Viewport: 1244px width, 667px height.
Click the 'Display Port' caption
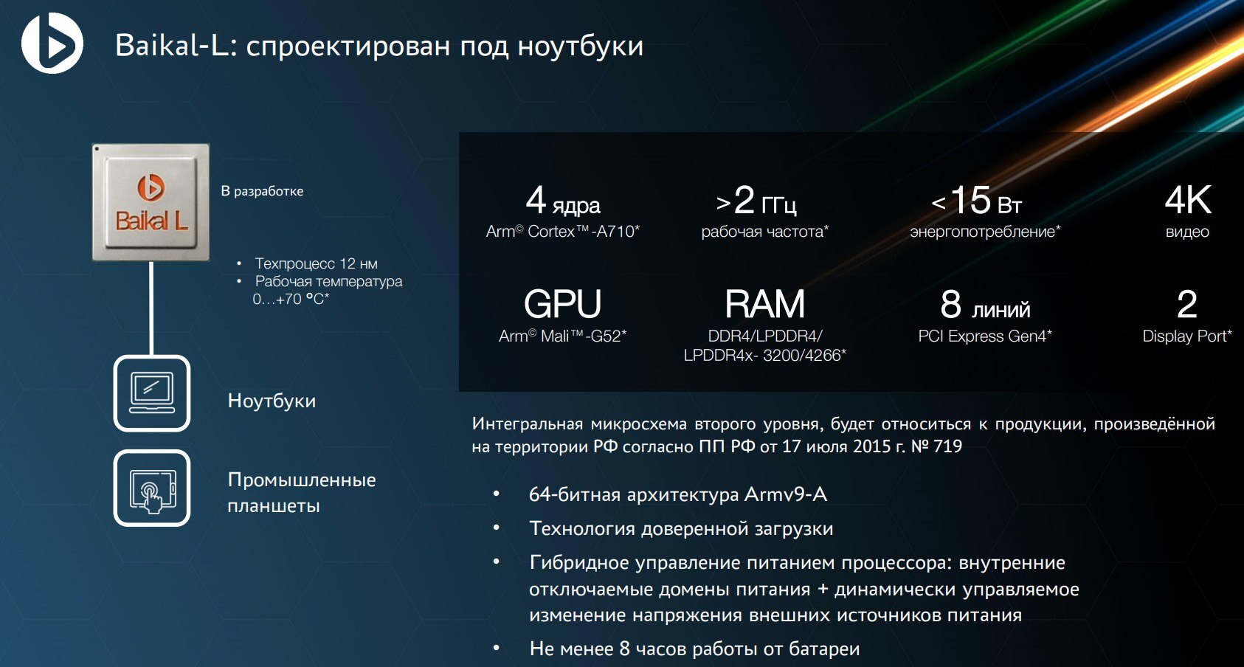point(1187,336)
